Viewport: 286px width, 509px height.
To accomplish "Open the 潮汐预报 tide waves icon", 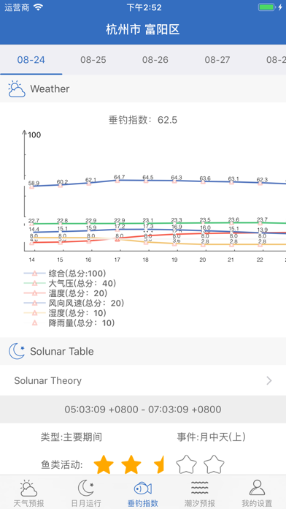I will point(200,489).
